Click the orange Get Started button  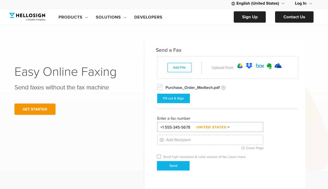coord(35,109)
